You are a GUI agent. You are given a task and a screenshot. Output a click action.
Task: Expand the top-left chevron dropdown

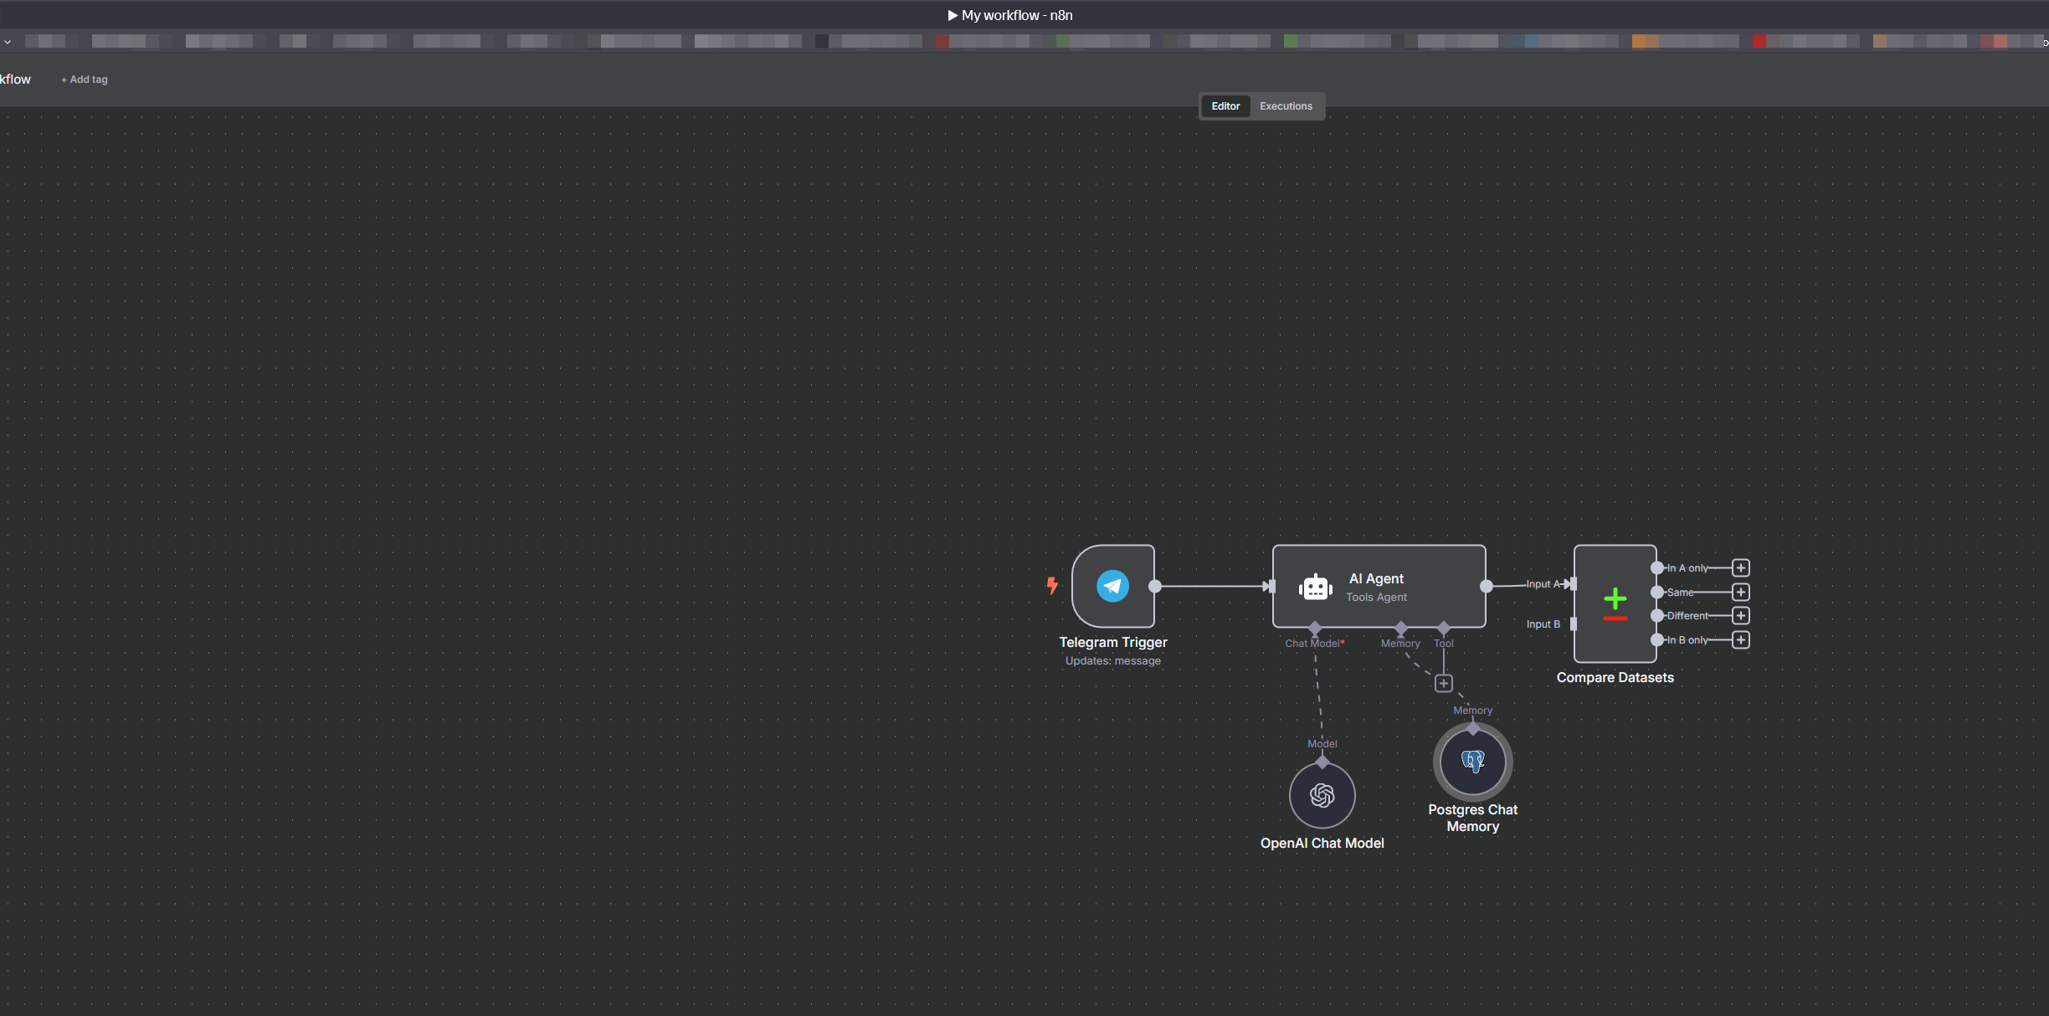point(8,42)
